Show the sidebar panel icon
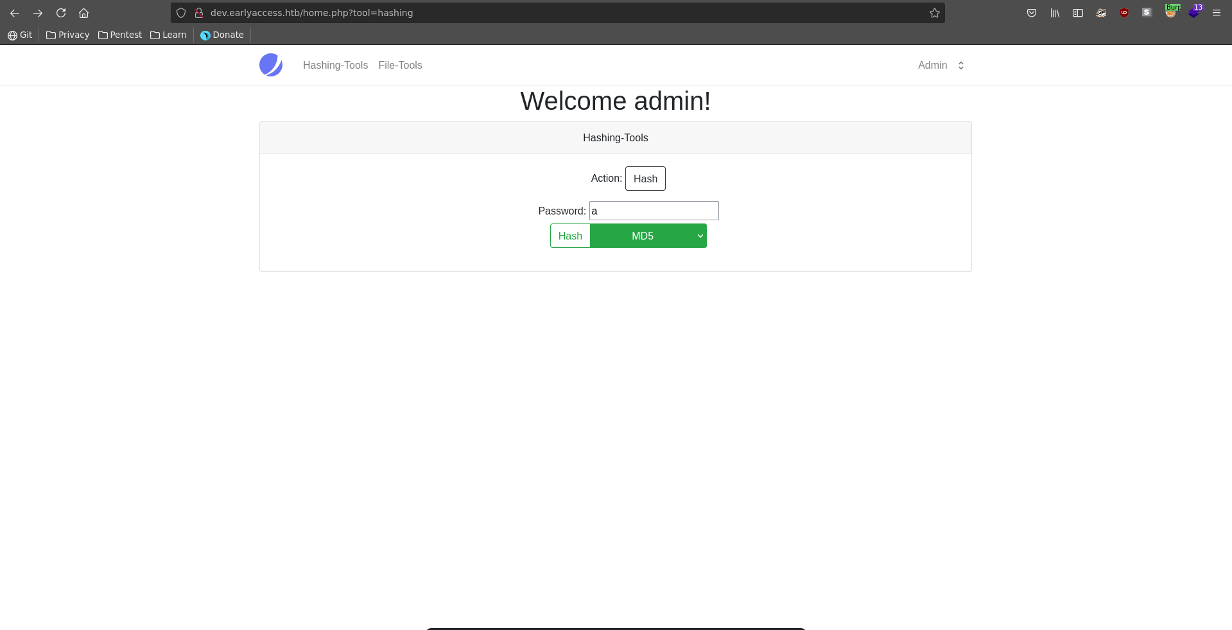The width and height of the screenshot is (1232, 630). point(1077,13)
